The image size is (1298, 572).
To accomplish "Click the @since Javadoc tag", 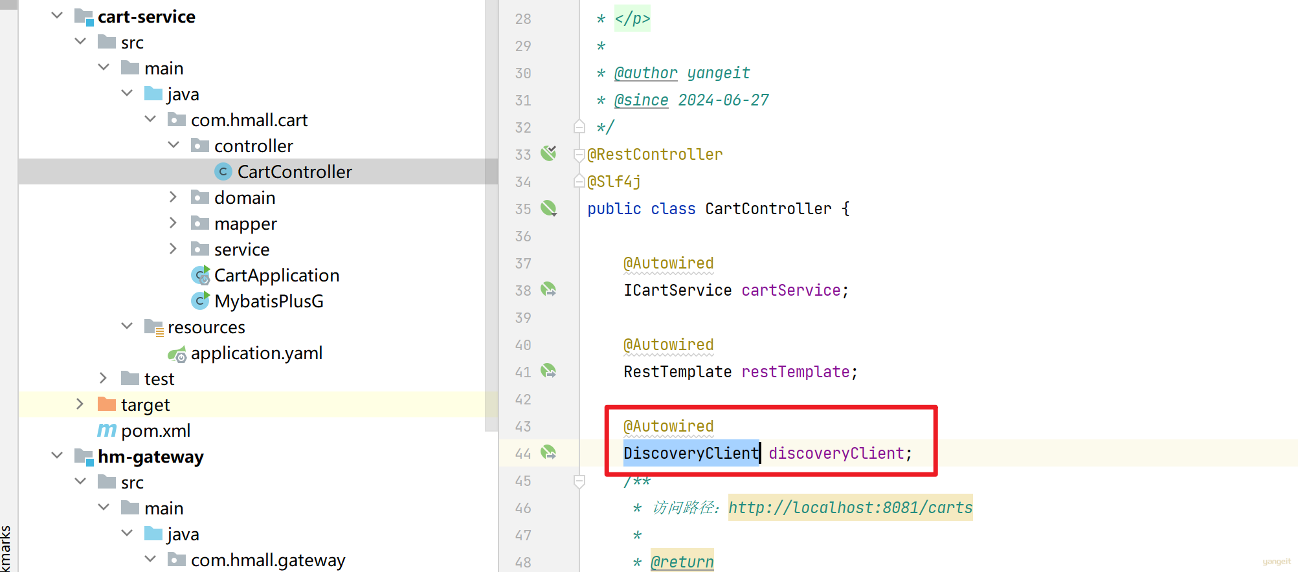I will tap(641, 100).
